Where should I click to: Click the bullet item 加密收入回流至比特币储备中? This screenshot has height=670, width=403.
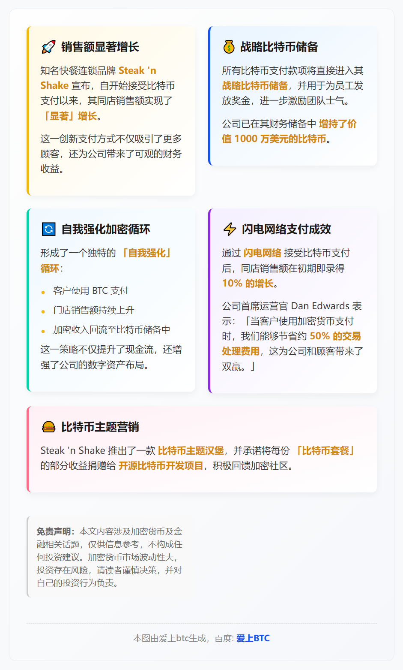112,330
